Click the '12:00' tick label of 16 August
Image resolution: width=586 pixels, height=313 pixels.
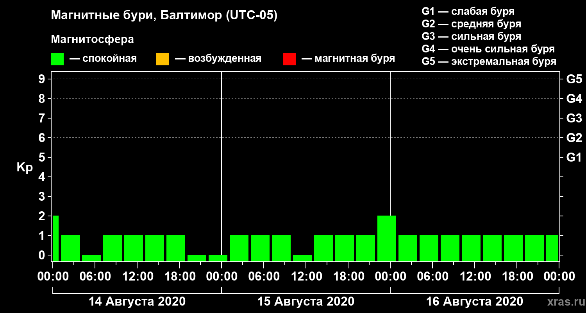point(475,277)
